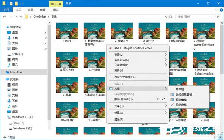Click OneDrive in address breadcrumb

pyautogui.click(x=40, y=16)
